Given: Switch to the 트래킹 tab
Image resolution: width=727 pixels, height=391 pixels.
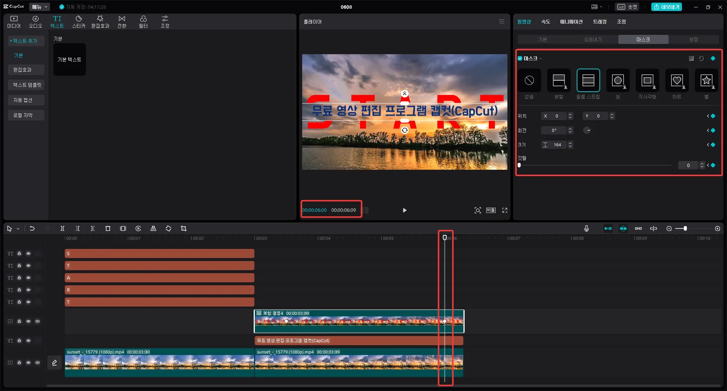Looking at the screenshot, I should pos(600,22).
